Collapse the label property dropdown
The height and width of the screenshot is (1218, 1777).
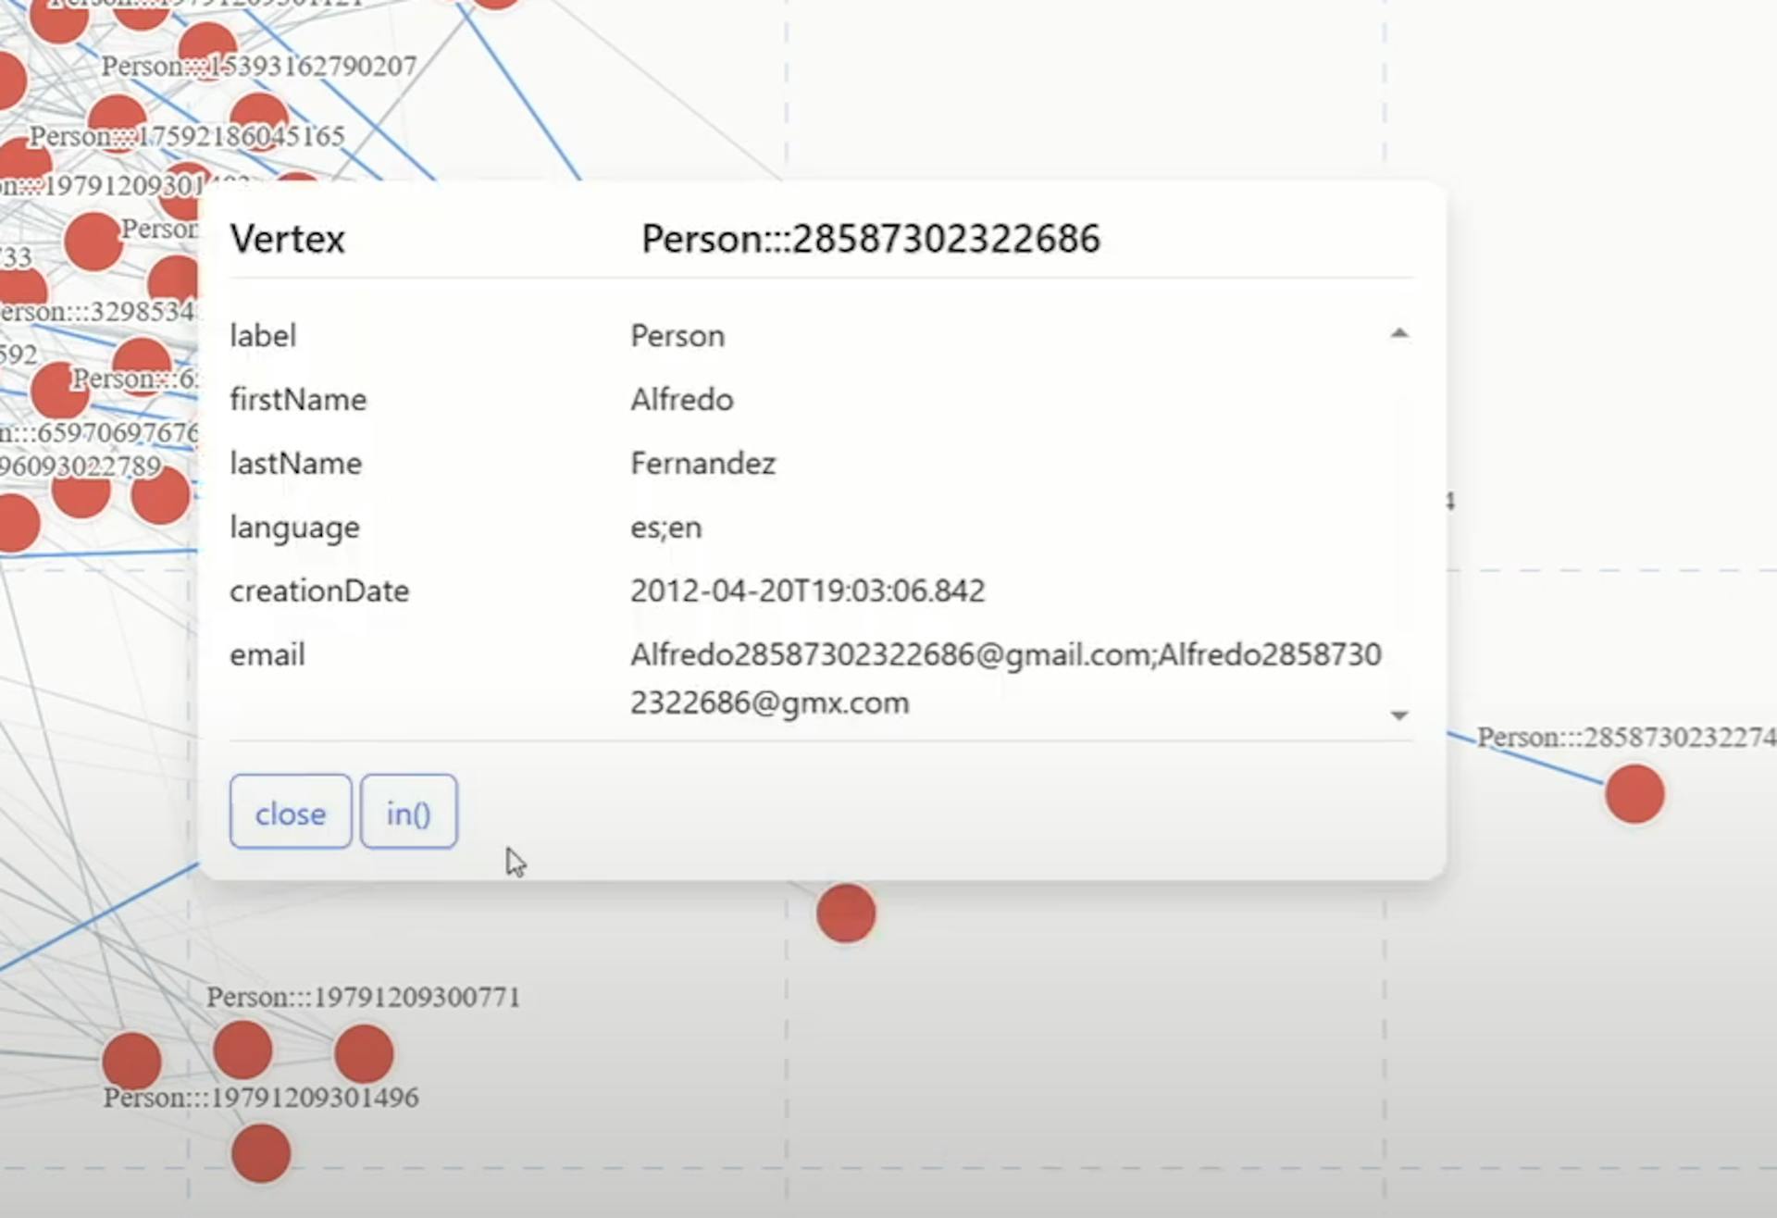pyautogui.click(x=1400, y=335)
